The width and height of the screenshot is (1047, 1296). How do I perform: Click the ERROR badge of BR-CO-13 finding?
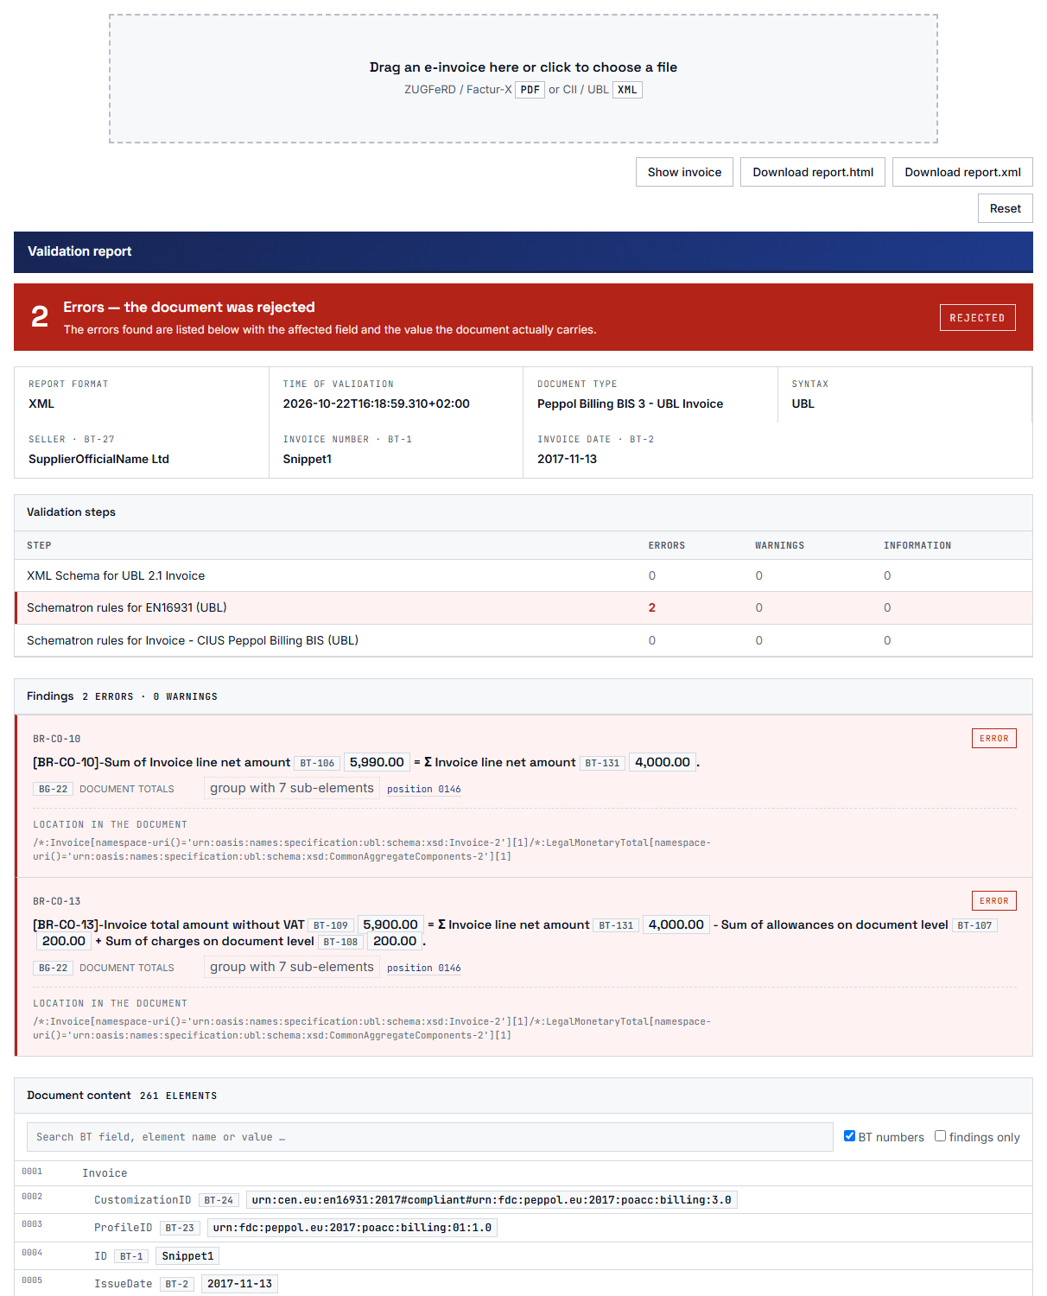point(994,900)
